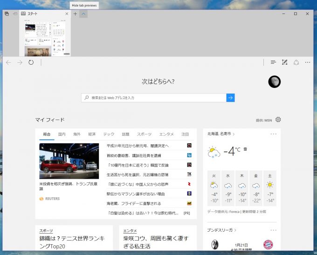Click the moon profile avatar
This screenshot has width=317, height=255.
point(274,82)
